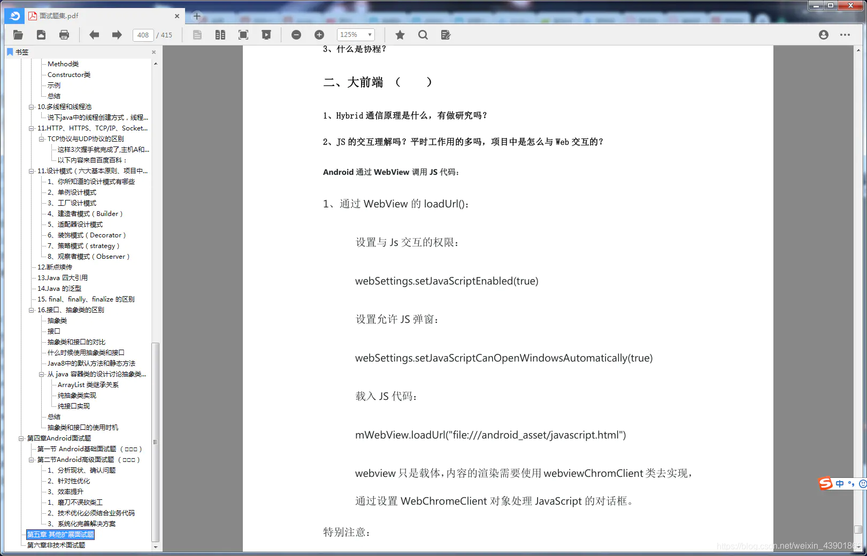Viewport: 867px width, 556px height.
Task: Open bookmark 2、单例设计模式
Action: coord(72,192)
